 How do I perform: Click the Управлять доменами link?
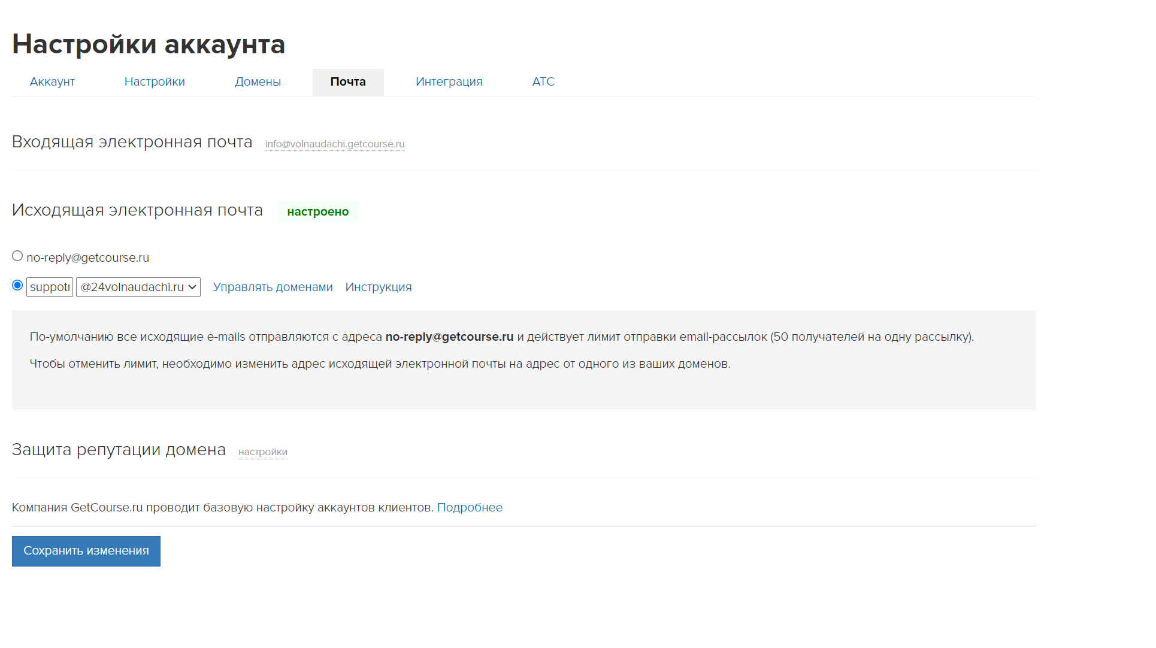point(273,287)
